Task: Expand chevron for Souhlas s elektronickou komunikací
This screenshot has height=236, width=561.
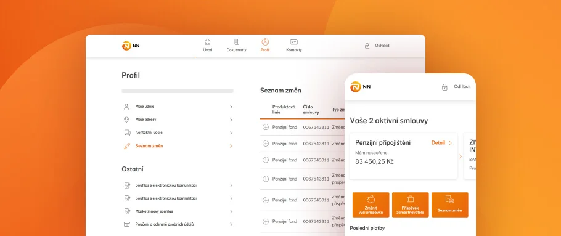Action: coord(231,185)
